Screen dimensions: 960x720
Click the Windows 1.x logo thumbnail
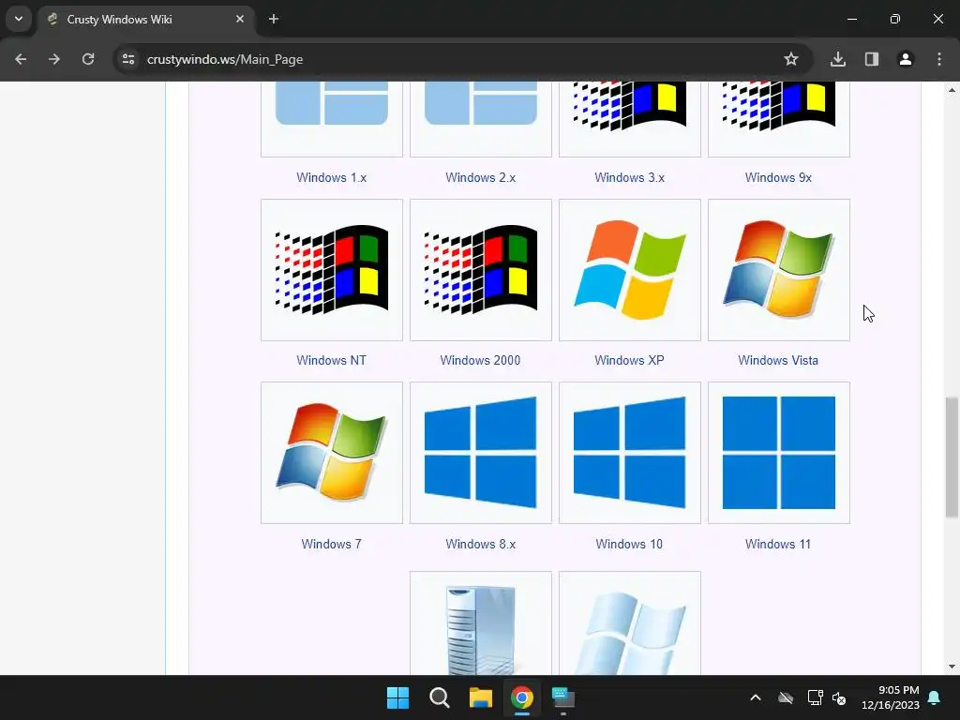click(x=332, y=119)
